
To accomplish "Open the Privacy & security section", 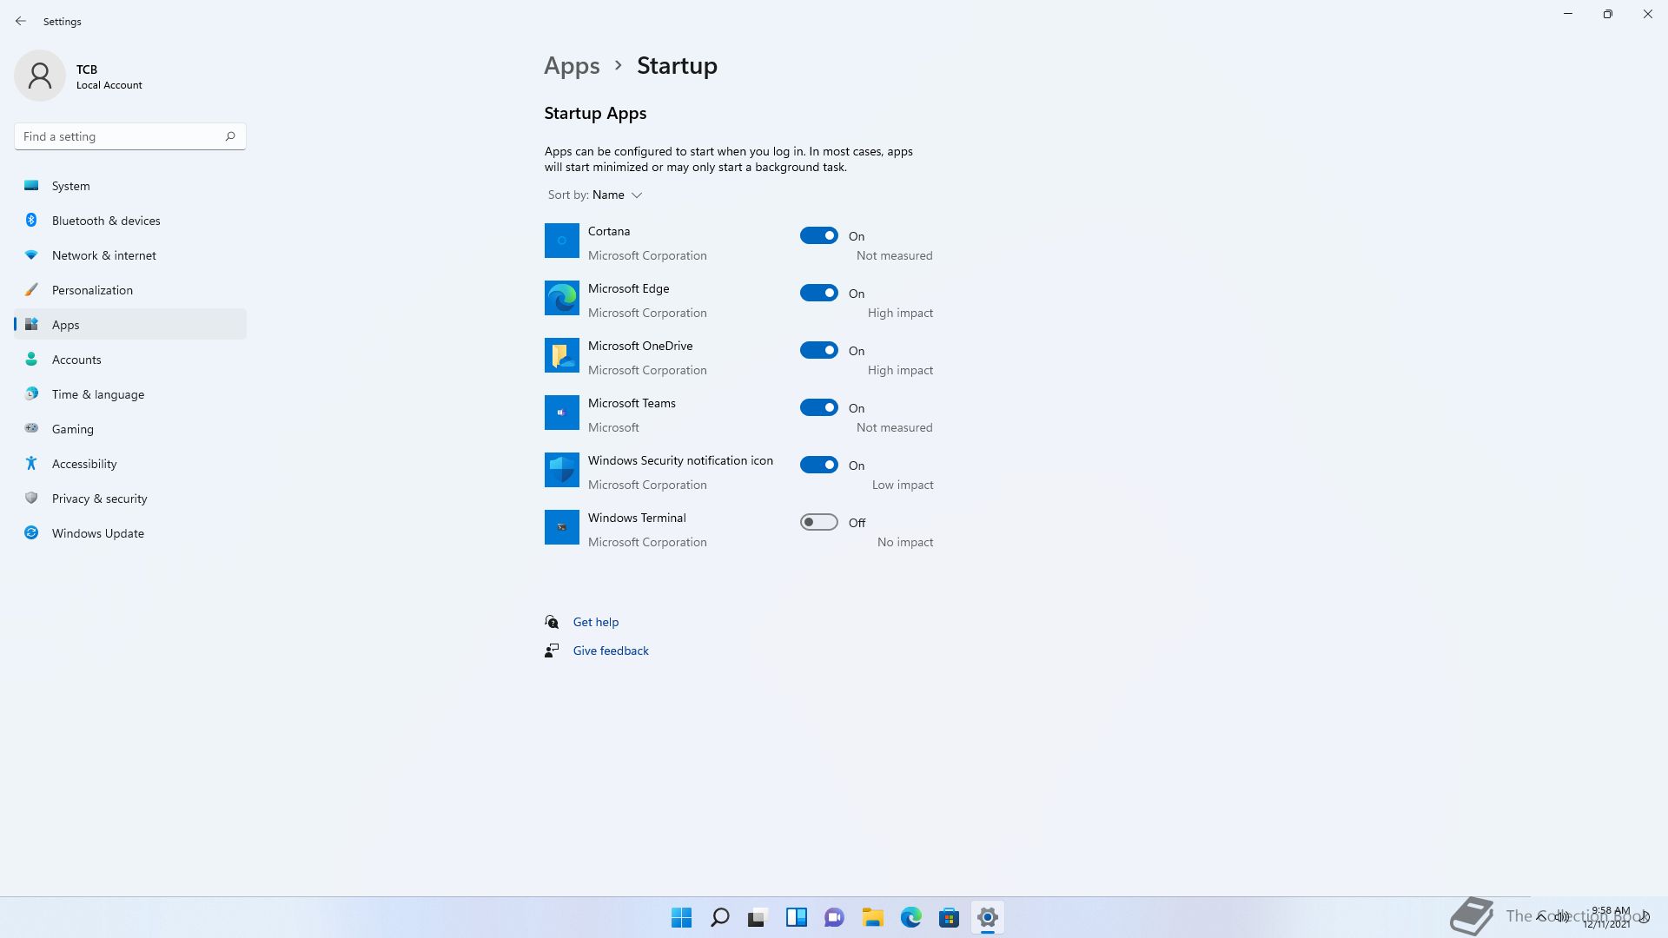I will tap(99, 499).
